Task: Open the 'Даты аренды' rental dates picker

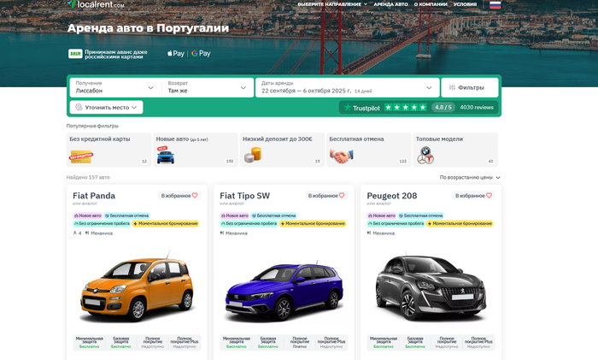Action: coord(346,87)
